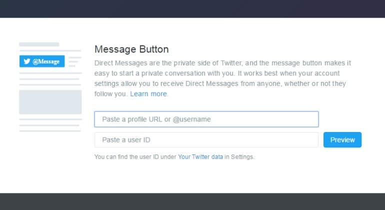This screenshot has height=210, width=385.
Task: Click the dark header bar at the top
Action: pyautogui.click(x=192, y=9)
